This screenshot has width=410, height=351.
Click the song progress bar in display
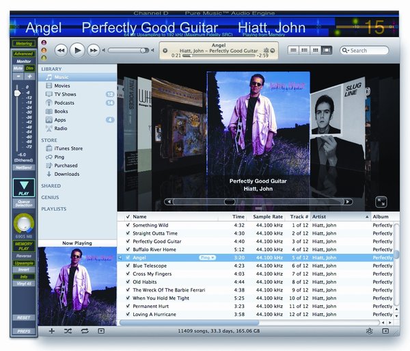[x=219, y=55]
